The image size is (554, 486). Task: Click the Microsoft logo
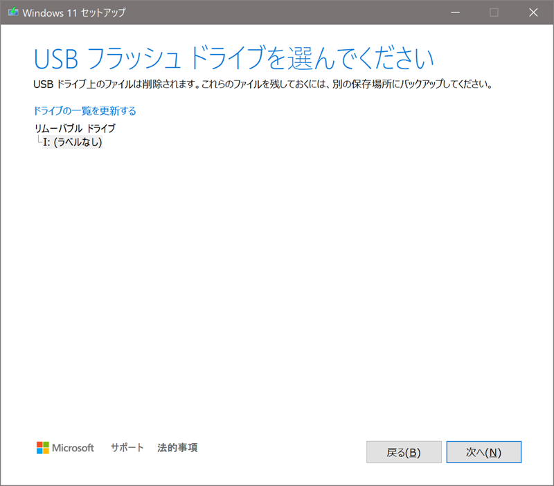pyautogui.click(x=65, y=448)
